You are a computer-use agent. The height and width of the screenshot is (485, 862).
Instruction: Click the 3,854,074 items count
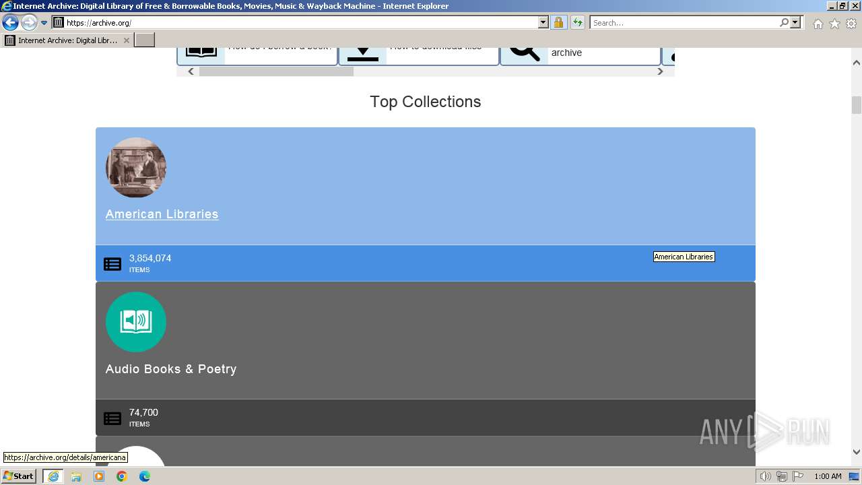click(150, 258)
